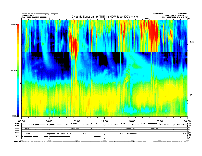Click the 20:00 time axis label

click(x=160, y=121)
